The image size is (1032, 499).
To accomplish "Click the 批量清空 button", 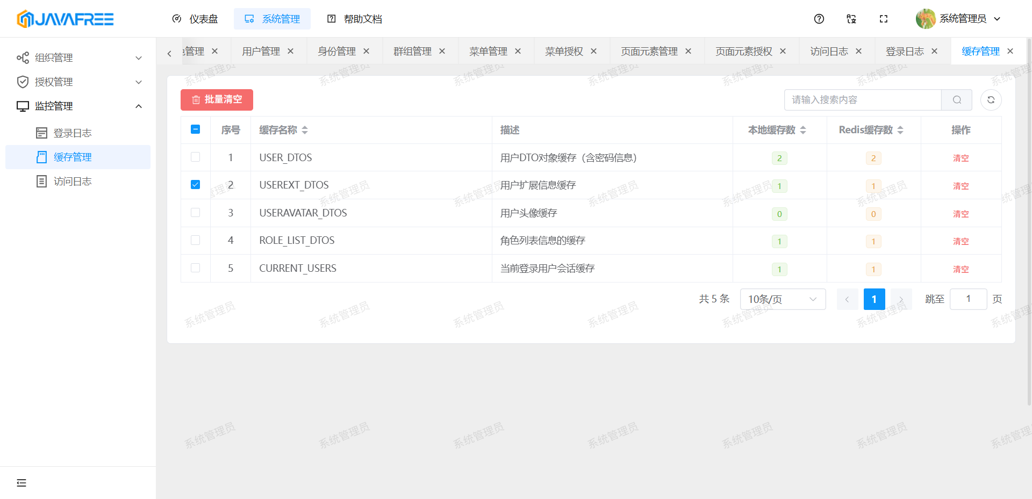I will click(217, 100).
